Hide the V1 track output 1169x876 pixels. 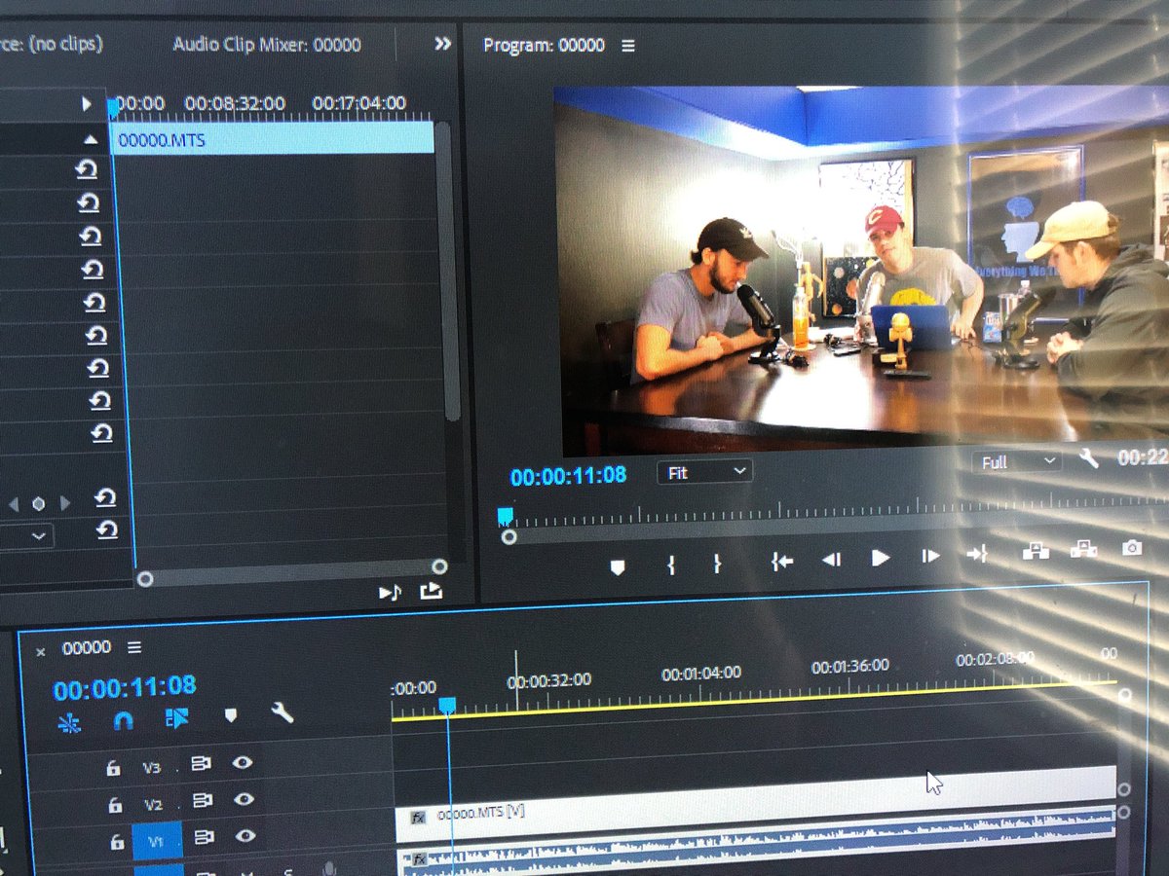coord(246,836)
